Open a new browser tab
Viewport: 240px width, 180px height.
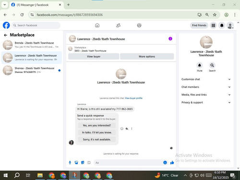coord(68,5)
